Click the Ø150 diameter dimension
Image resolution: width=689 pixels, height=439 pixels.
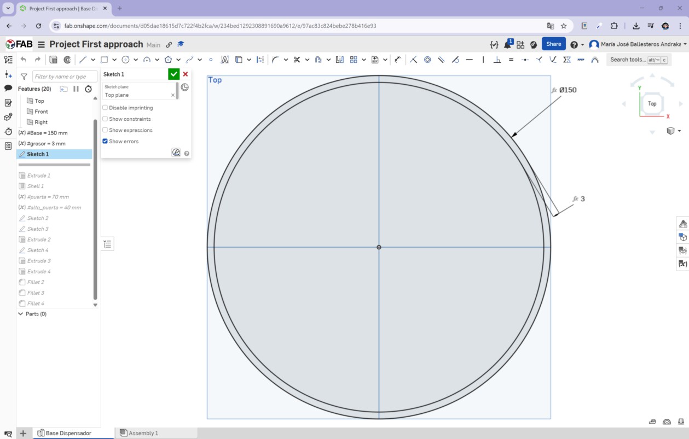(568, 90)
